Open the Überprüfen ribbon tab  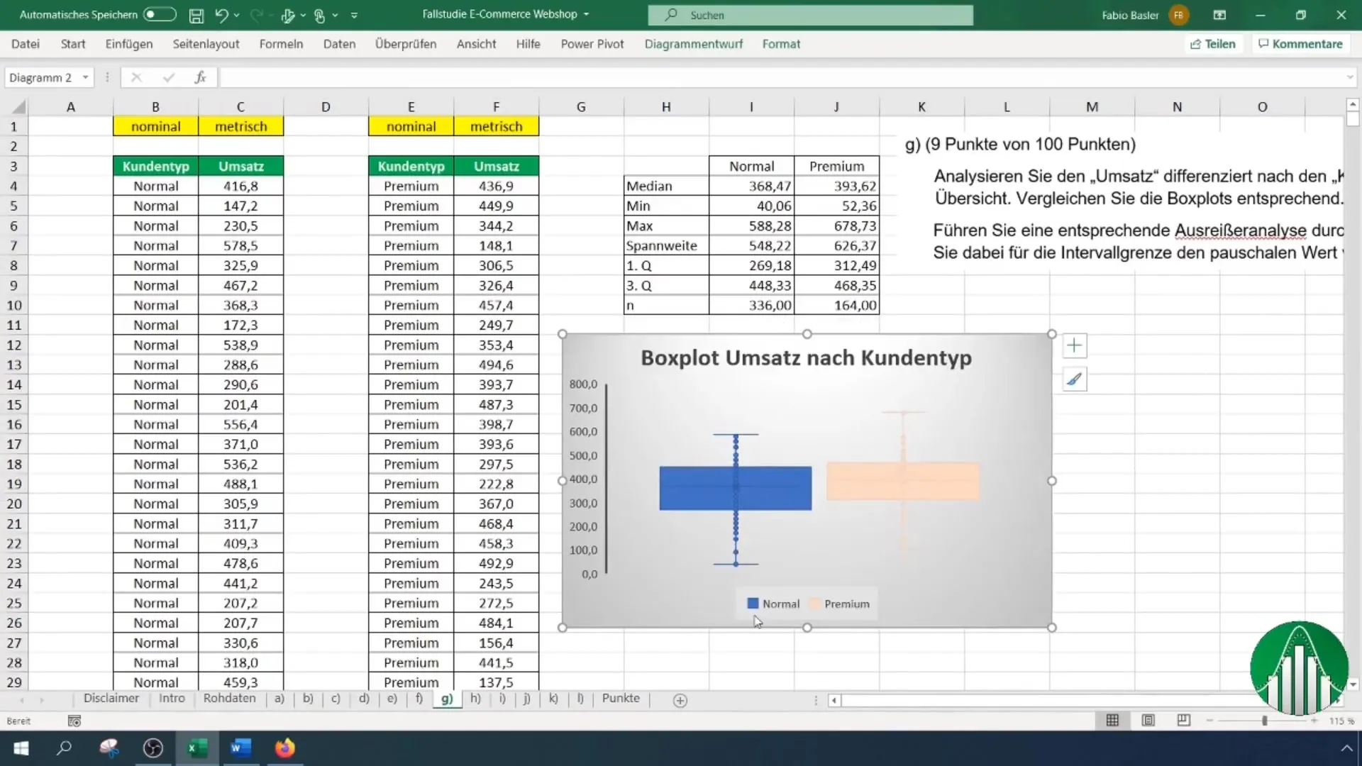(406, 44)
